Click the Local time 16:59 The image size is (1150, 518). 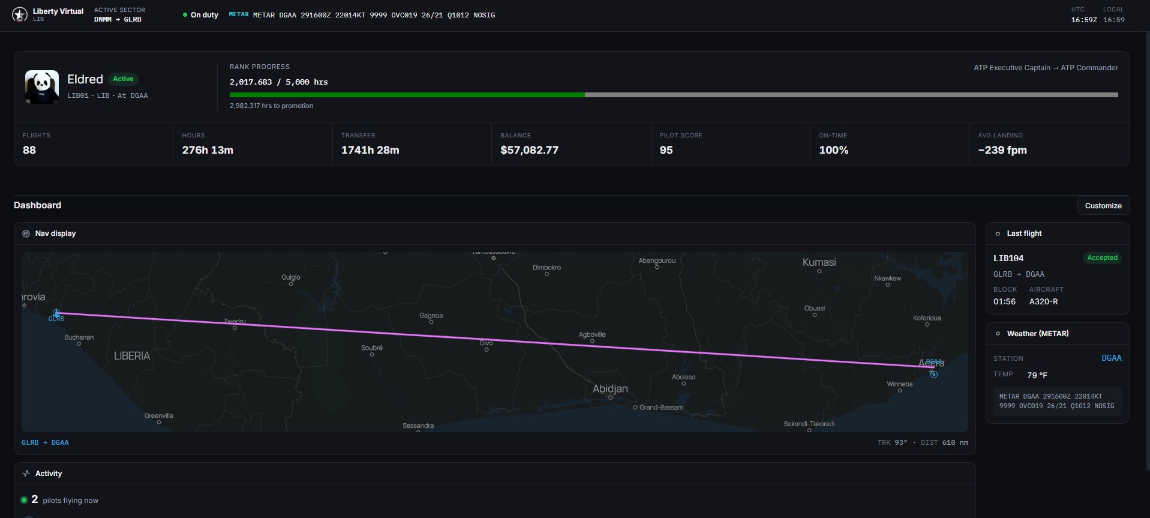coord(1113,20)
